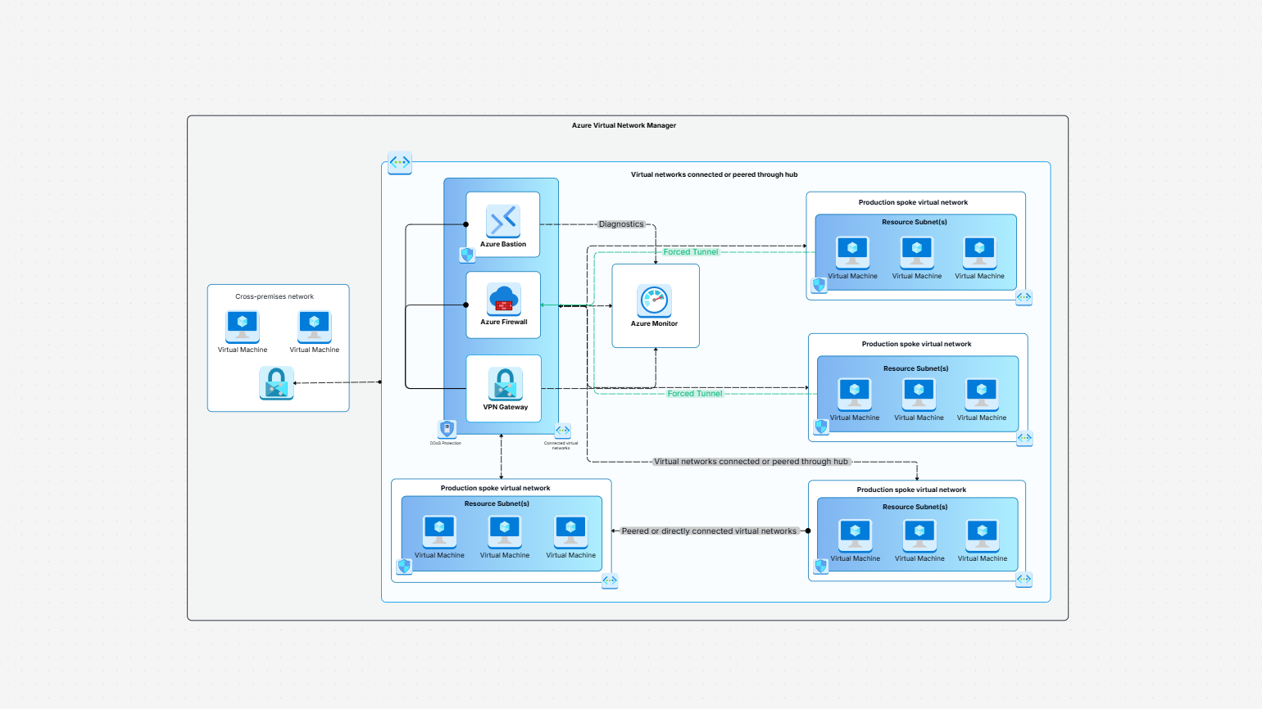Select the virtual network icon atop hub container

click(x=400, y=163)
